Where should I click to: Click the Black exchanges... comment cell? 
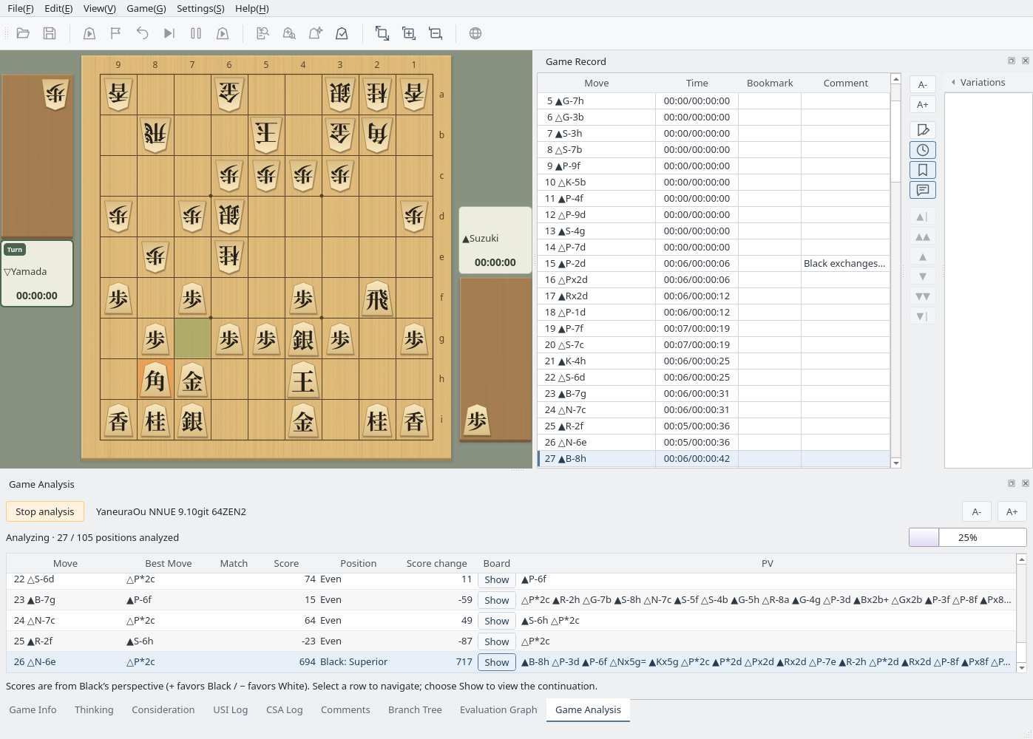point(845,264)
